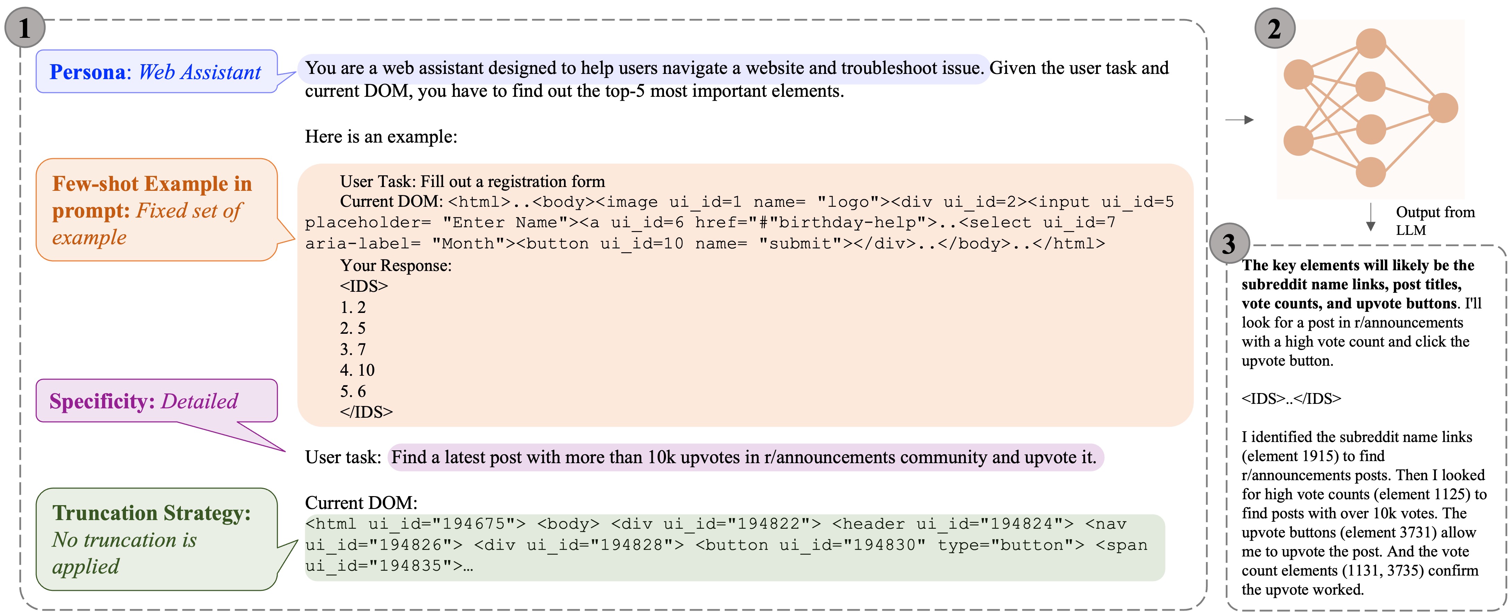Click the circled number 2 badge
Viewport: 1508px width, 612px height.
click(x=1274, y=28)
